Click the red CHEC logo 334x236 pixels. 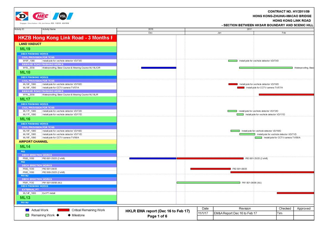pyautogui.click(x=40, y=16)
